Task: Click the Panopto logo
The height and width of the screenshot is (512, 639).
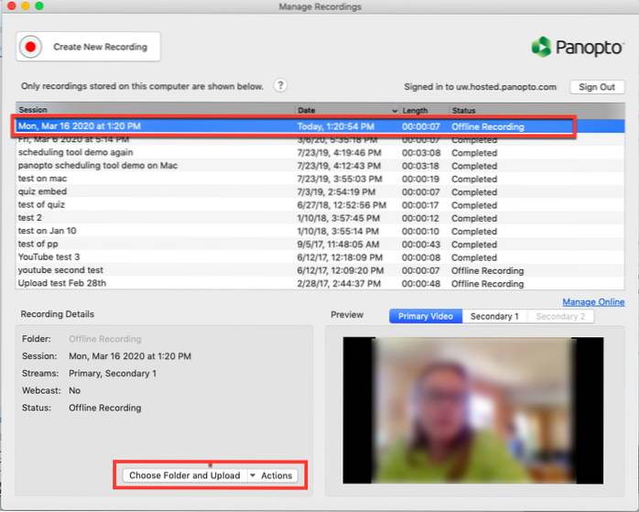Action: click(577, 47)
